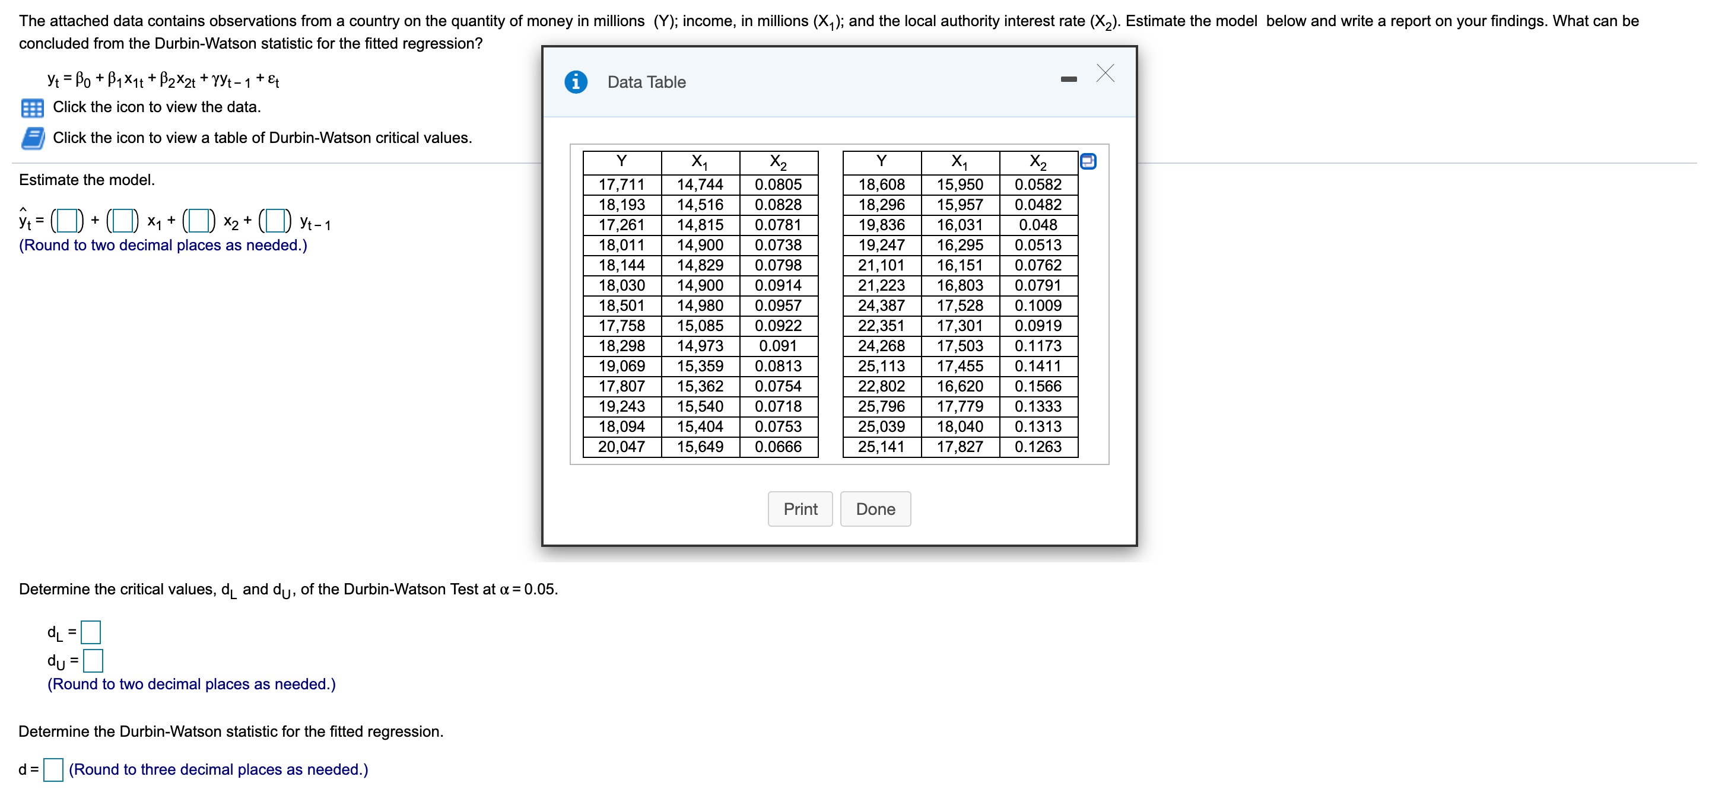1709x802 pixels.
Task: Click the dU answer box
Action: tap(94, 661)
